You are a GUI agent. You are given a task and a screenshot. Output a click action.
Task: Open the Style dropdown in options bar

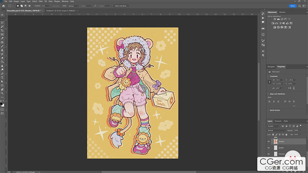pyautogui.click(x=73, y=6)
